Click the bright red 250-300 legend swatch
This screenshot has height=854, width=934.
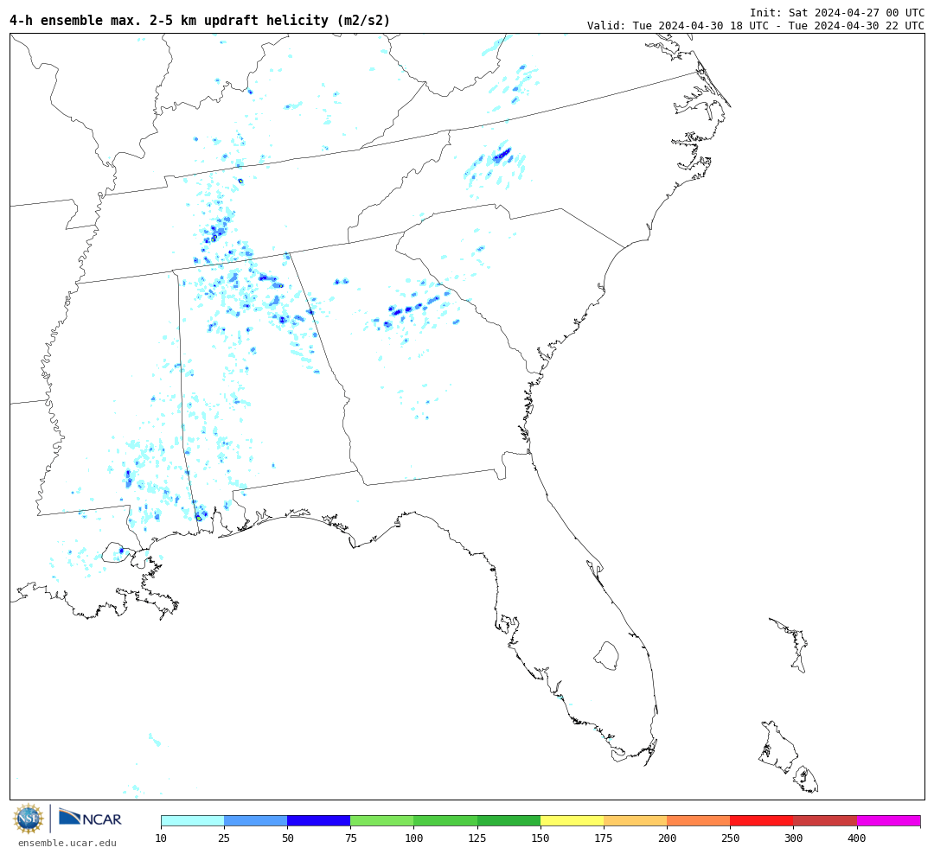pos(761,820)
